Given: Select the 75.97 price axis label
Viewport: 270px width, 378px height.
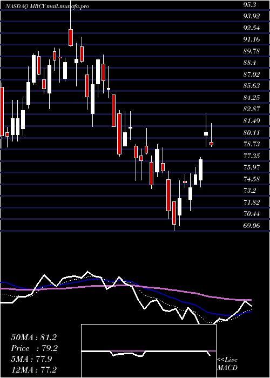Looking at the screenshot, I should point(252,167).
